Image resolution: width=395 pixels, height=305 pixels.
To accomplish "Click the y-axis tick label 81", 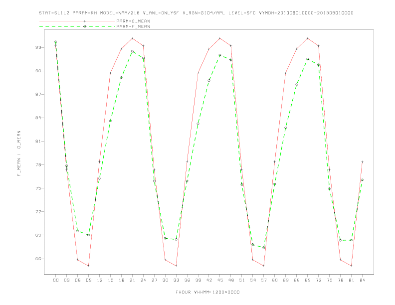I will click(38, 141).
